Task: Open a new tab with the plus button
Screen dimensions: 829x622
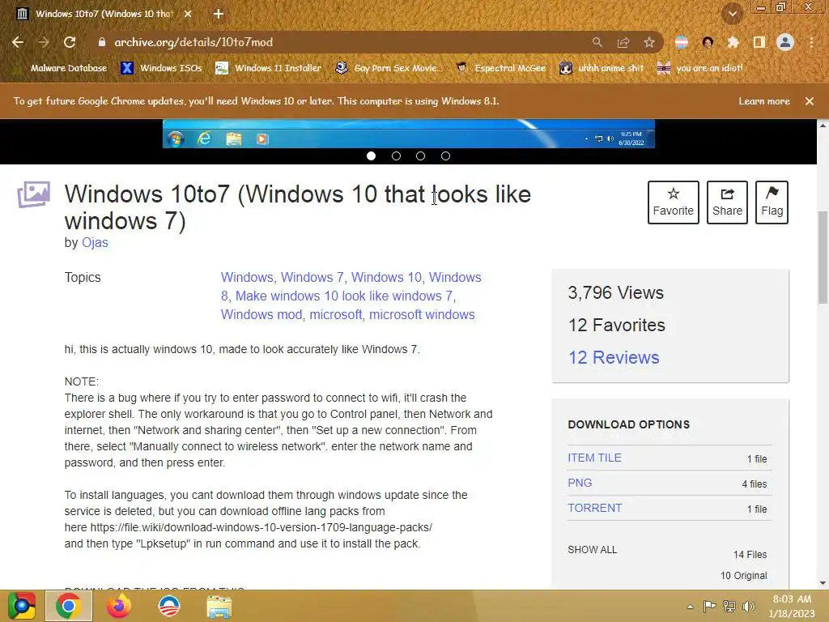Action: point(219,14)
